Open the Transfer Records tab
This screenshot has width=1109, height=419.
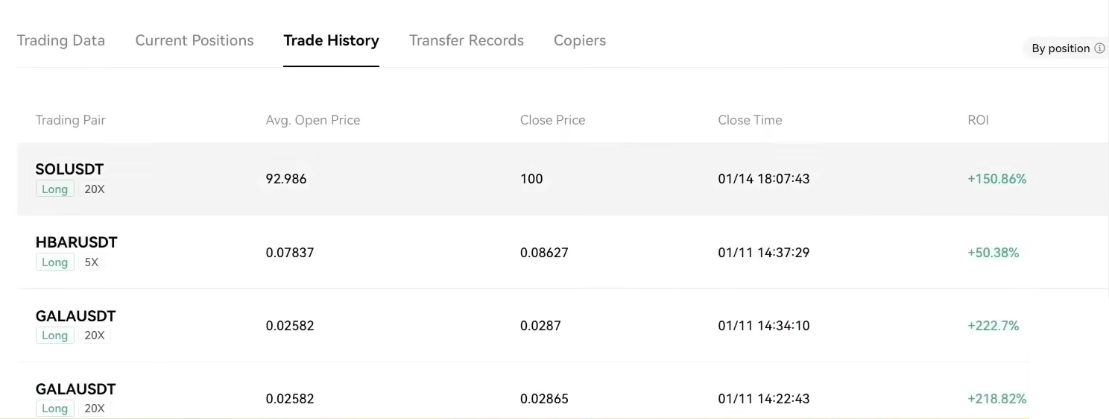click(x=467, y=40)
